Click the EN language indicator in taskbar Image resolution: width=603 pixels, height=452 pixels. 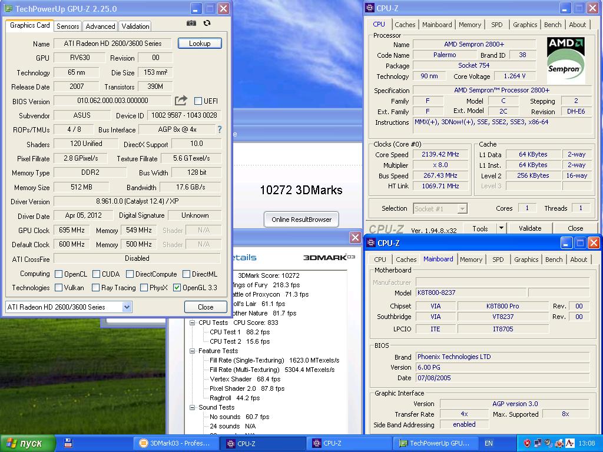pyautogui.click(x=489, y=443)
